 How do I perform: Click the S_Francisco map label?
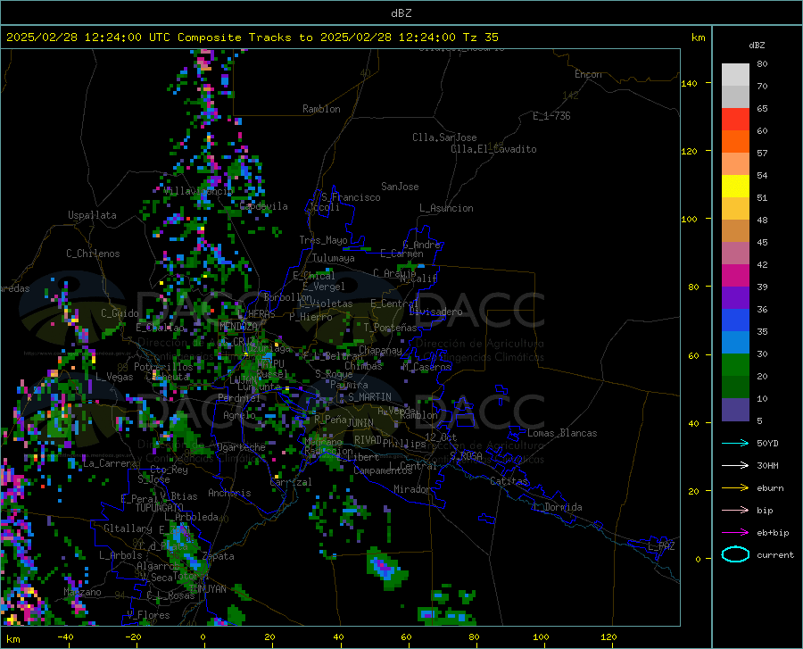coord(351,197)
